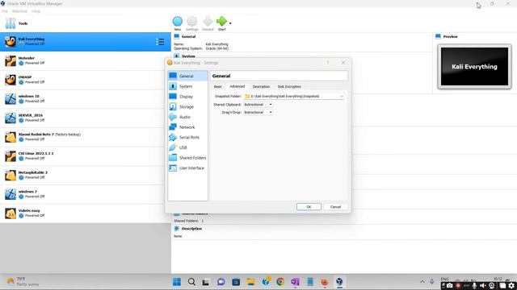Select the OWASP virtual machine
Image resolution: width=517 pixels, height=290 pixels.
pyautogui.click(x=86, y=80)
